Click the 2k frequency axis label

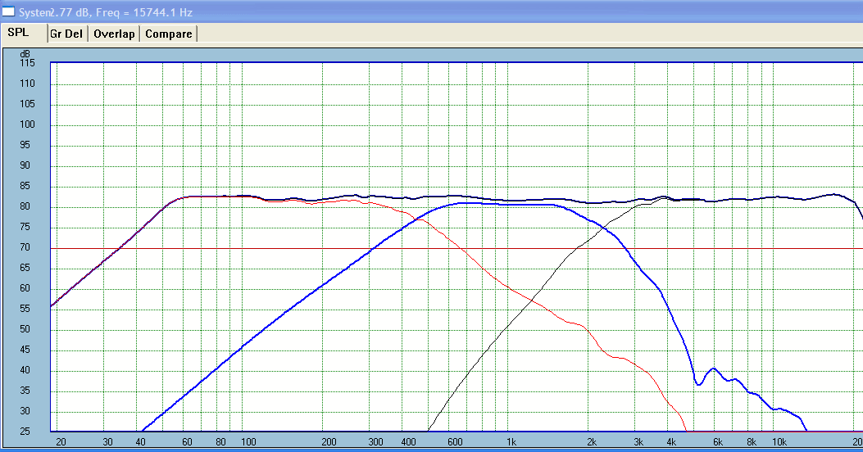(x=592, y=442)
